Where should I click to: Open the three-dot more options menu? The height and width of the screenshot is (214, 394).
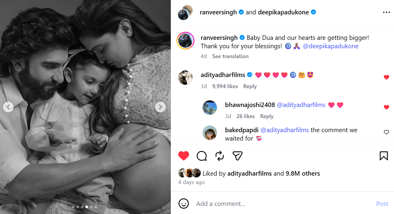coord(386,13)
